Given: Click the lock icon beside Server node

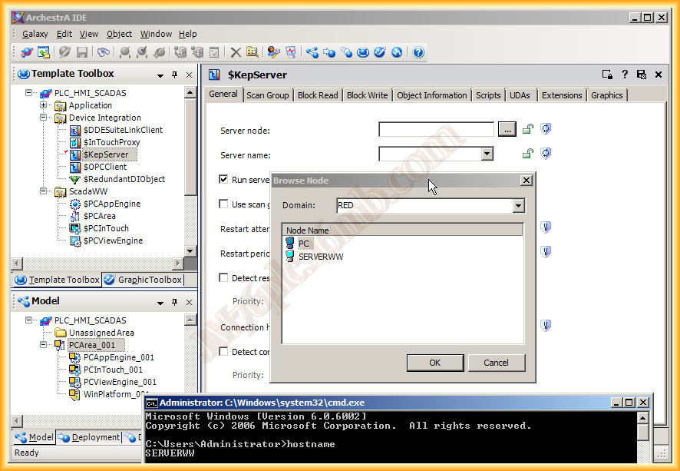Looking at the screenshot, I should (x=528, y=130).
